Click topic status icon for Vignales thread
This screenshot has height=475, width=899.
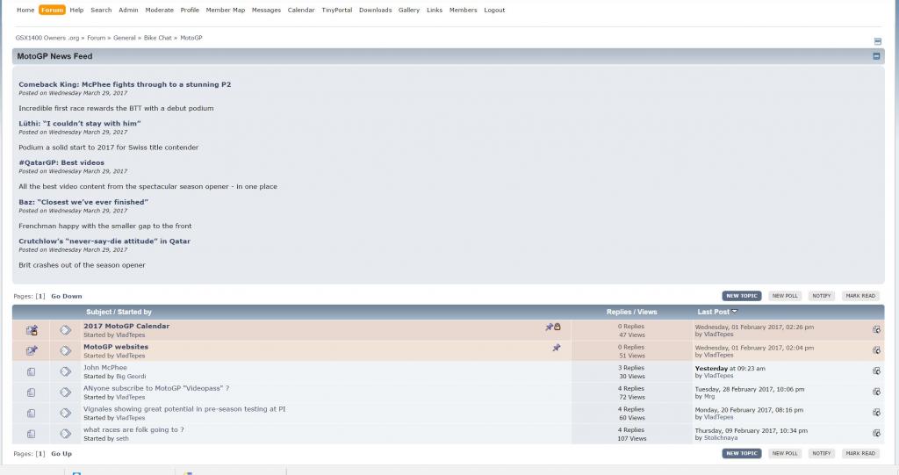(x=32, y=413)
